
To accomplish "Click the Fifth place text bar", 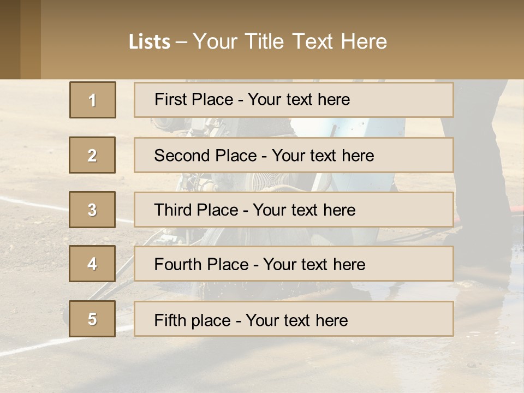I will click(294, 319).
